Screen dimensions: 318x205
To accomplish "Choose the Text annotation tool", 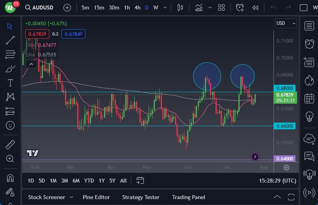I will click(10, 83).
